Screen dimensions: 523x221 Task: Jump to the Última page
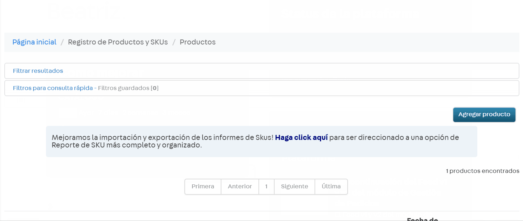(x=331, y=186)
